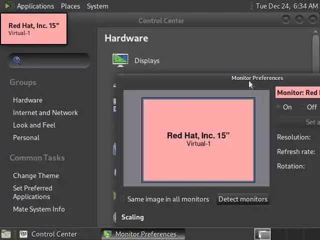This screenshot has height=240, width=320.
Task: Click the MATE logo icon in top panel
Action: (x=9, y=6)
